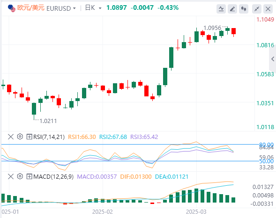The image size is (276, 218).
Task: Open the indicator line chart tool icon
Action: coord(221,9)
